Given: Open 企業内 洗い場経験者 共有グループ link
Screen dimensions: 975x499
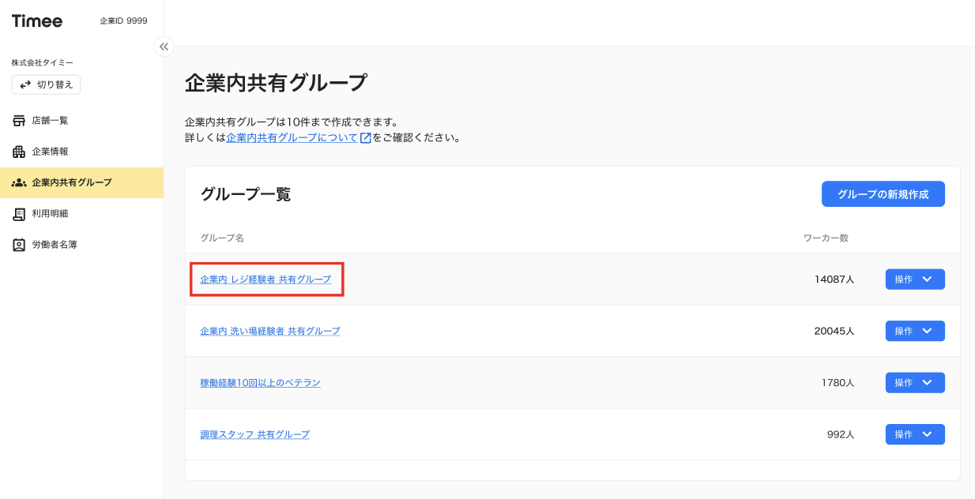Looking at the screenshot, I should [270, 332].
